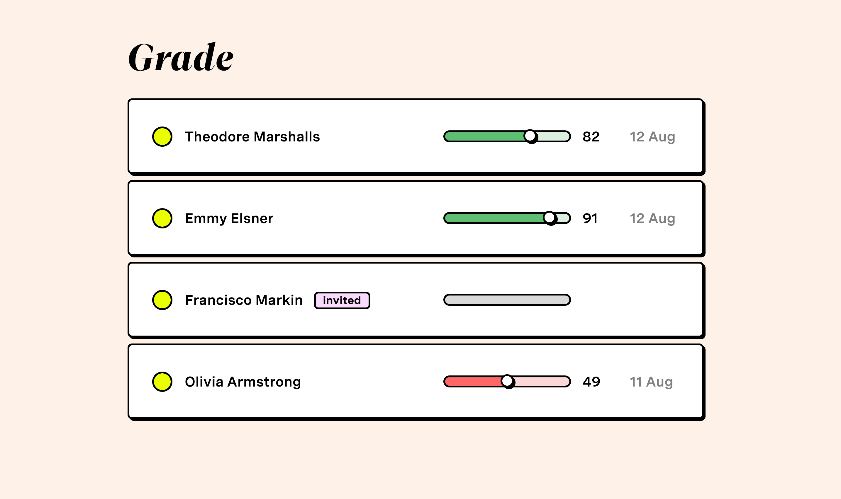Click the grade score 49
841x499 pixels.
(x=591, y=382)
